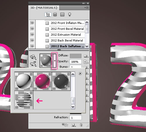The height and width of the screenshot is (132, 146).
Task: Open the Opacity texture map menu
Action: click(86, 62)
